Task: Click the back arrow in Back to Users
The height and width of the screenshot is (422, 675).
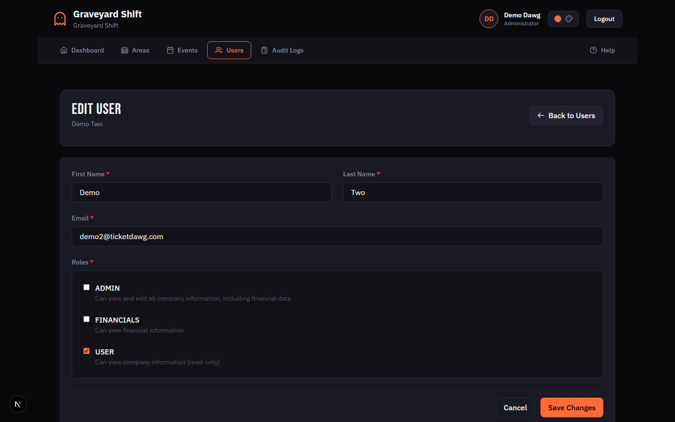Action: [x=540, y=115]
